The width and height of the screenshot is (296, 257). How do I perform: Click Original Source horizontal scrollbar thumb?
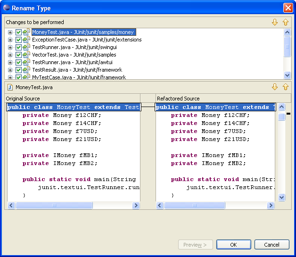click(x=54, y=205)
